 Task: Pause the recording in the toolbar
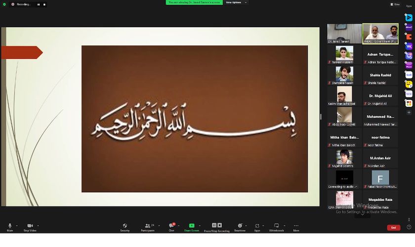tap(214, 225)
